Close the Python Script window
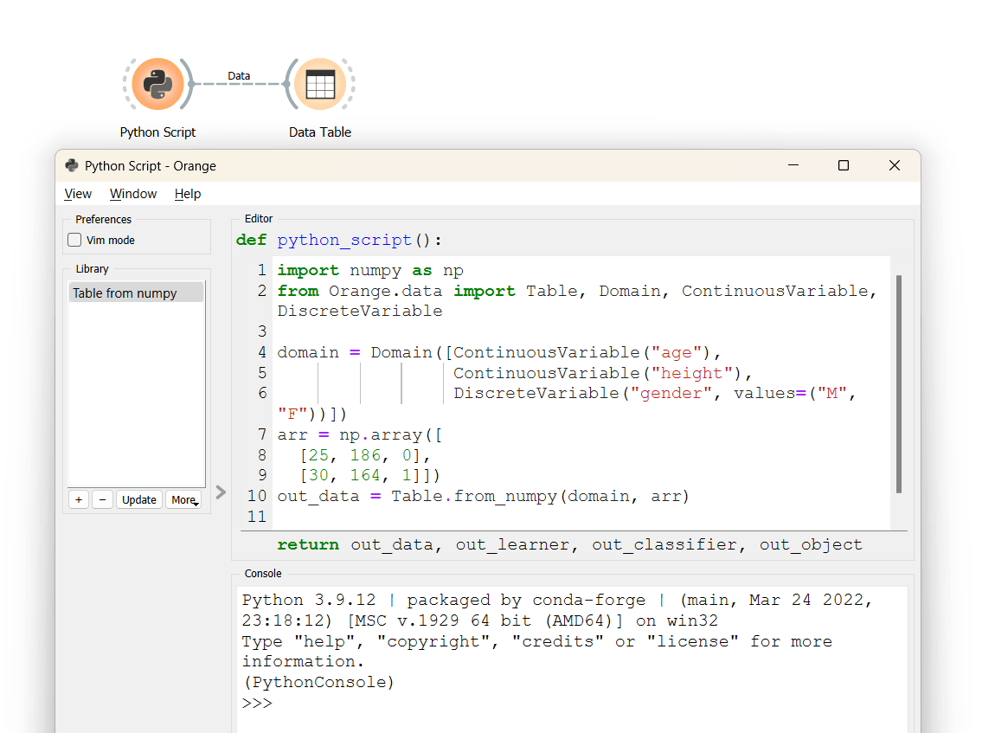The height and width of the screenshot is (733, 995). pos(895,165)
